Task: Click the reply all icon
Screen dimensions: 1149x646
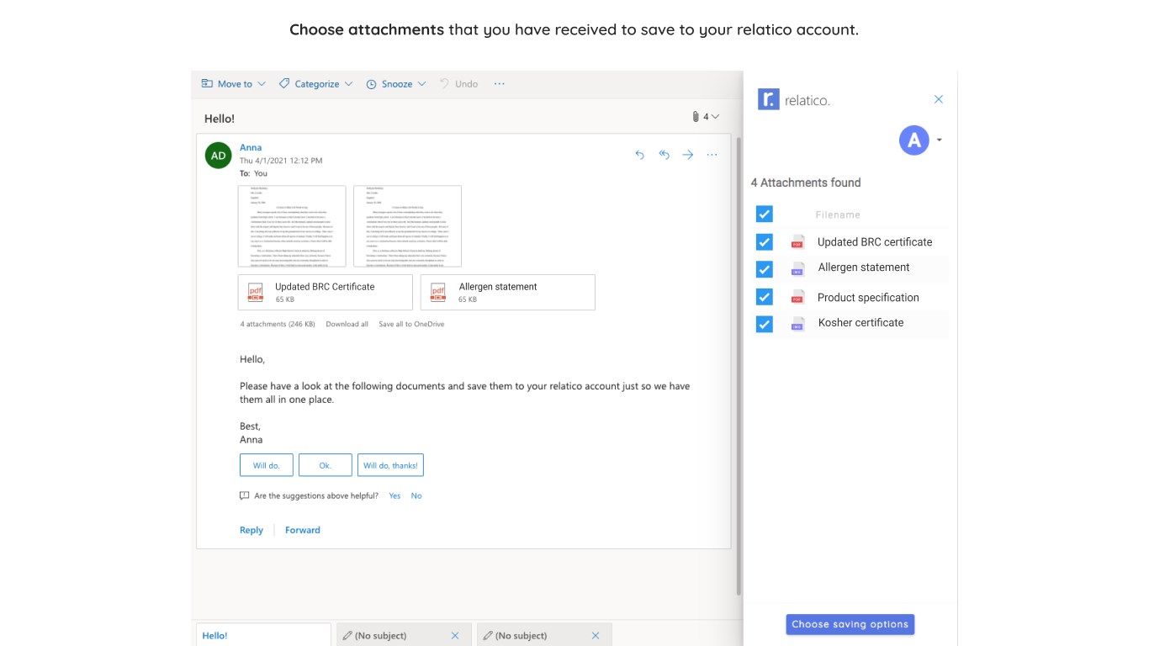Action: click(x=664, y=155)
